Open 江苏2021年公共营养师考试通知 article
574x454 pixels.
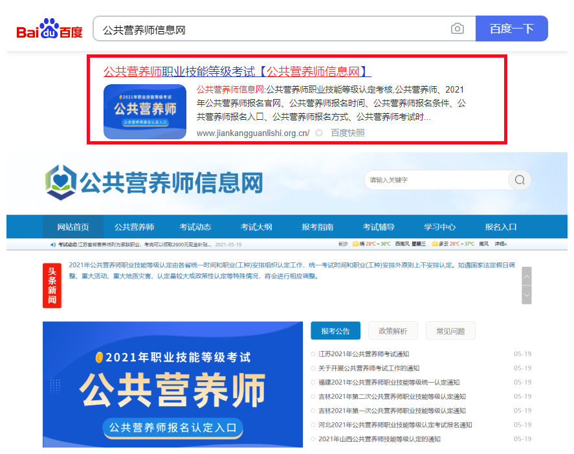364,354
